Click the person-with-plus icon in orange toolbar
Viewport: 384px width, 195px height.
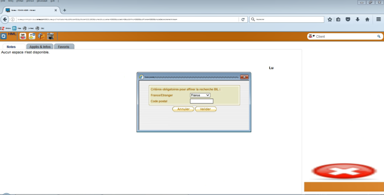[32, 37]
